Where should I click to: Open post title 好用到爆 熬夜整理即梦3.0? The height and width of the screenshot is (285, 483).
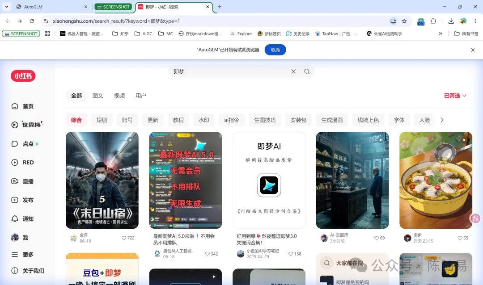pyautogui.click(x=267, y=239)
